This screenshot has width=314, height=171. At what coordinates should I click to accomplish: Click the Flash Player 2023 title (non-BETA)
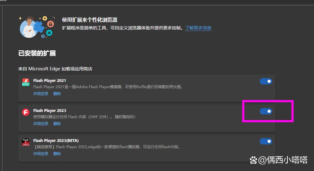50,111
